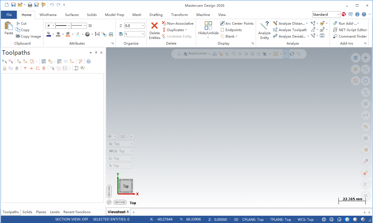Open the Standard workspace dropdown
373x223 pixels.
click(338, 15)
